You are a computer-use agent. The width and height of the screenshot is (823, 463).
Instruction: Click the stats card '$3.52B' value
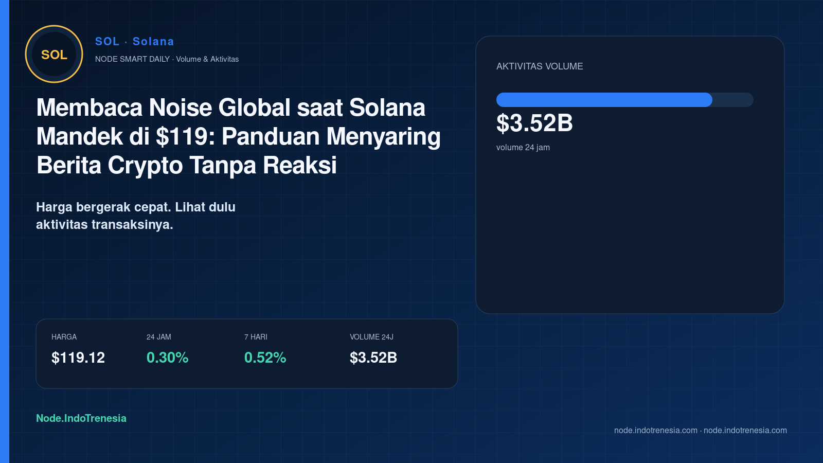(x=373, y=358)
